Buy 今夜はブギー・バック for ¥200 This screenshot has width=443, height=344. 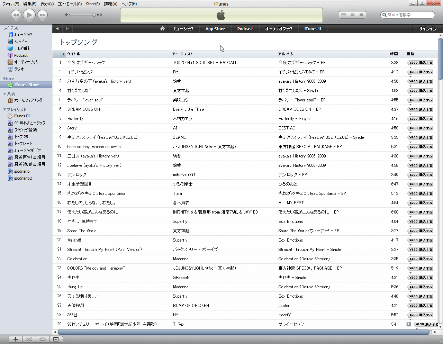(x=420, y=63)
